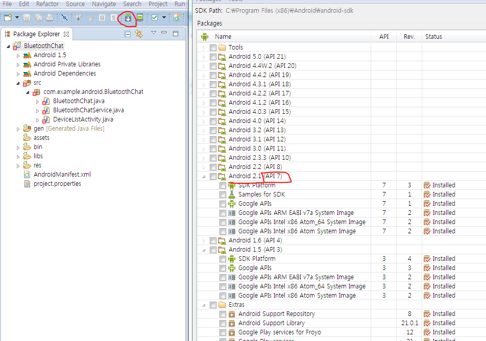This screenshot has width=486, height=341.
Task: Select the Android Dependencies library entry
Action: click(x=65, y=74)
